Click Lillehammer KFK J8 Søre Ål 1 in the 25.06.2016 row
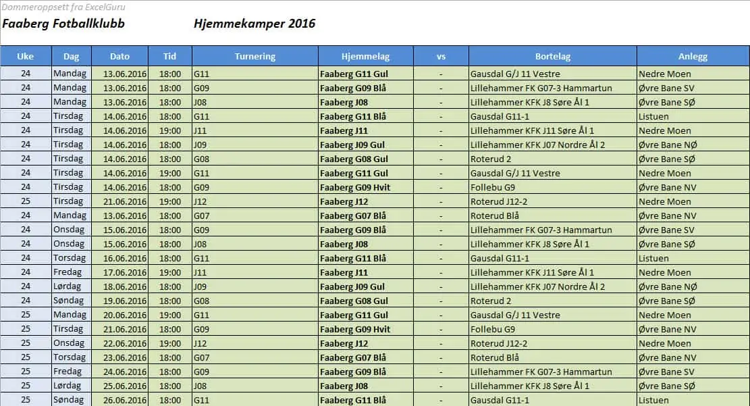This screenshot has height=406, width=750. pos(530,386)
